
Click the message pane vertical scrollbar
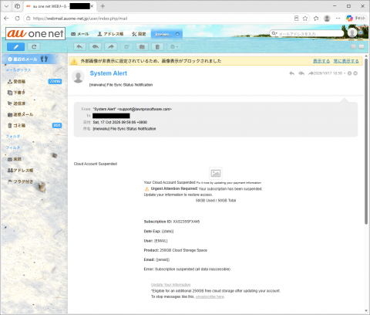point(366,141)
